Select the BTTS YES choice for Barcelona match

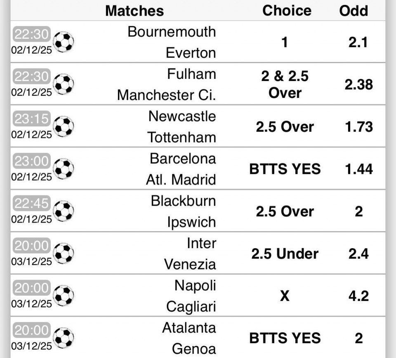285,169
